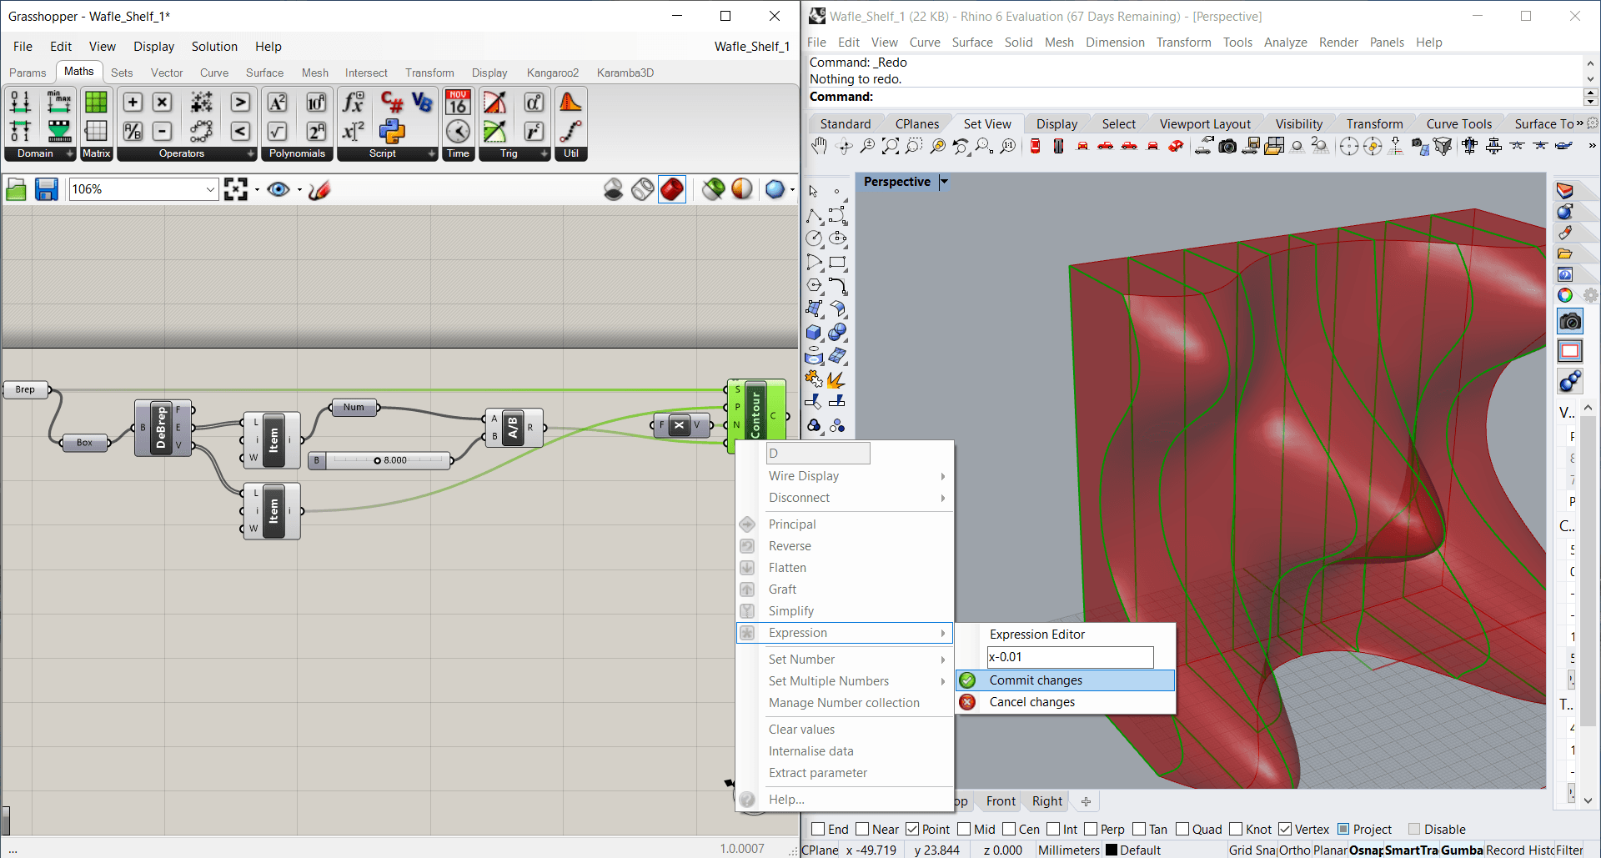Image resolution: width=1601 pixels, height=858 pixels.
Task: Click the camera icon in right sidebar
Action: (1569, 321)
